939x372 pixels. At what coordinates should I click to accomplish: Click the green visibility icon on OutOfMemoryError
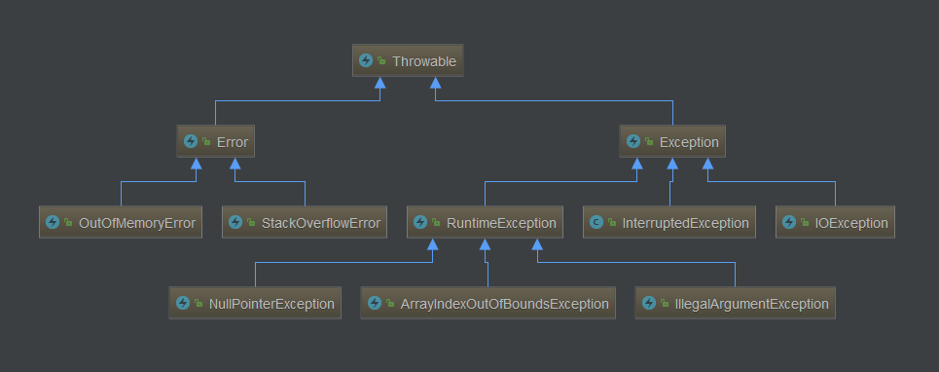[68, 223]
